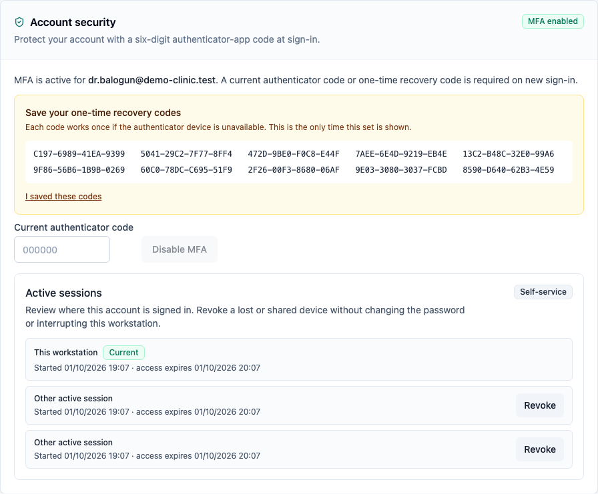Click the shield icon beside Account security
598x494 pixels.
(19, 22)
